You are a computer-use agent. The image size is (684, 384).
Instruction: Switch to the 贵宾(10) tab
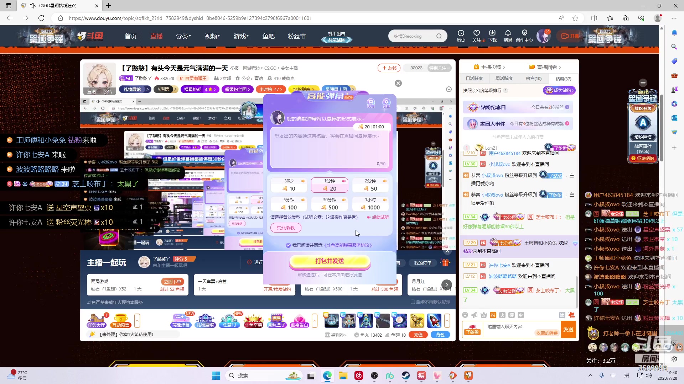534,79
